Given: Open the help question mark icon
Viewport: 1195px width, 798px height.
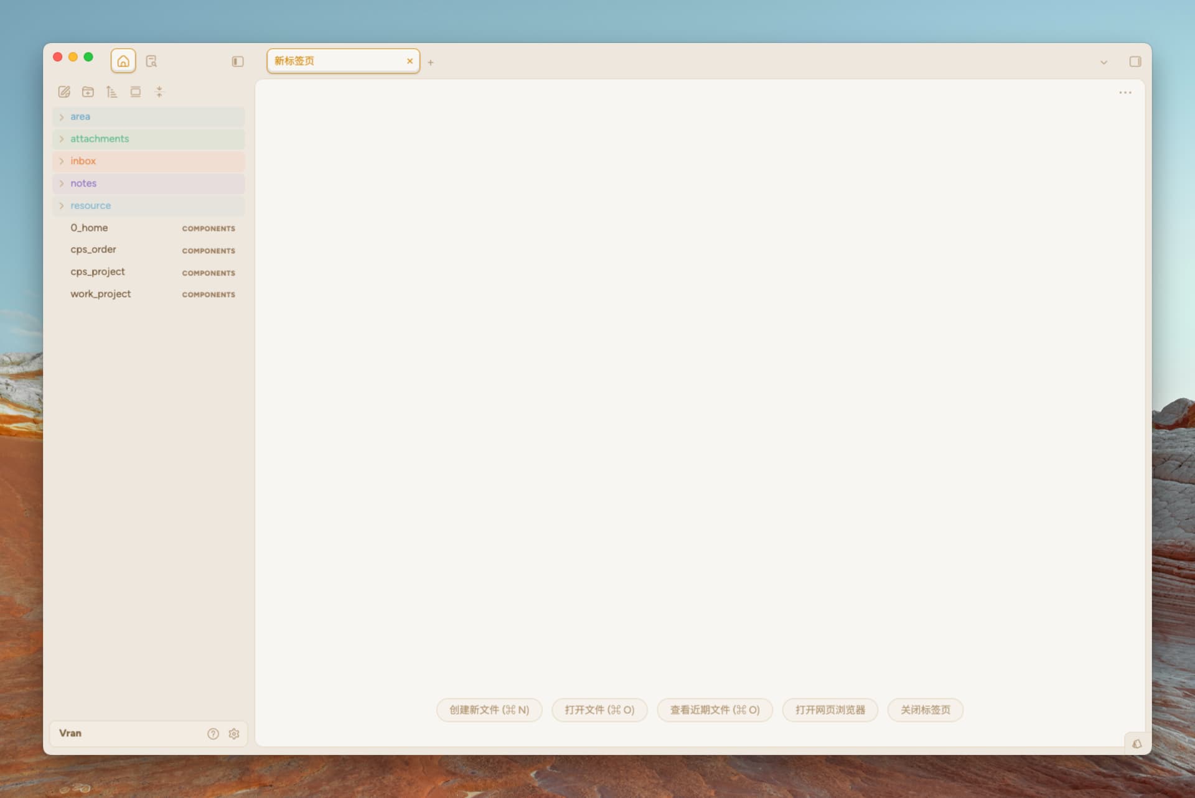Looking at the screenshot, I should pos(213,733).
